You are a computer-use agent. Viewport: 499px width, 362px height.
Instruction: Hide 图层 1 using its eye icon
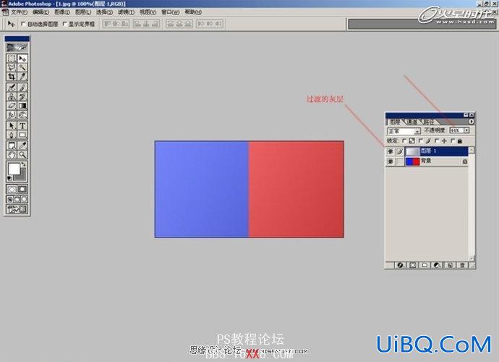point(391,151)
